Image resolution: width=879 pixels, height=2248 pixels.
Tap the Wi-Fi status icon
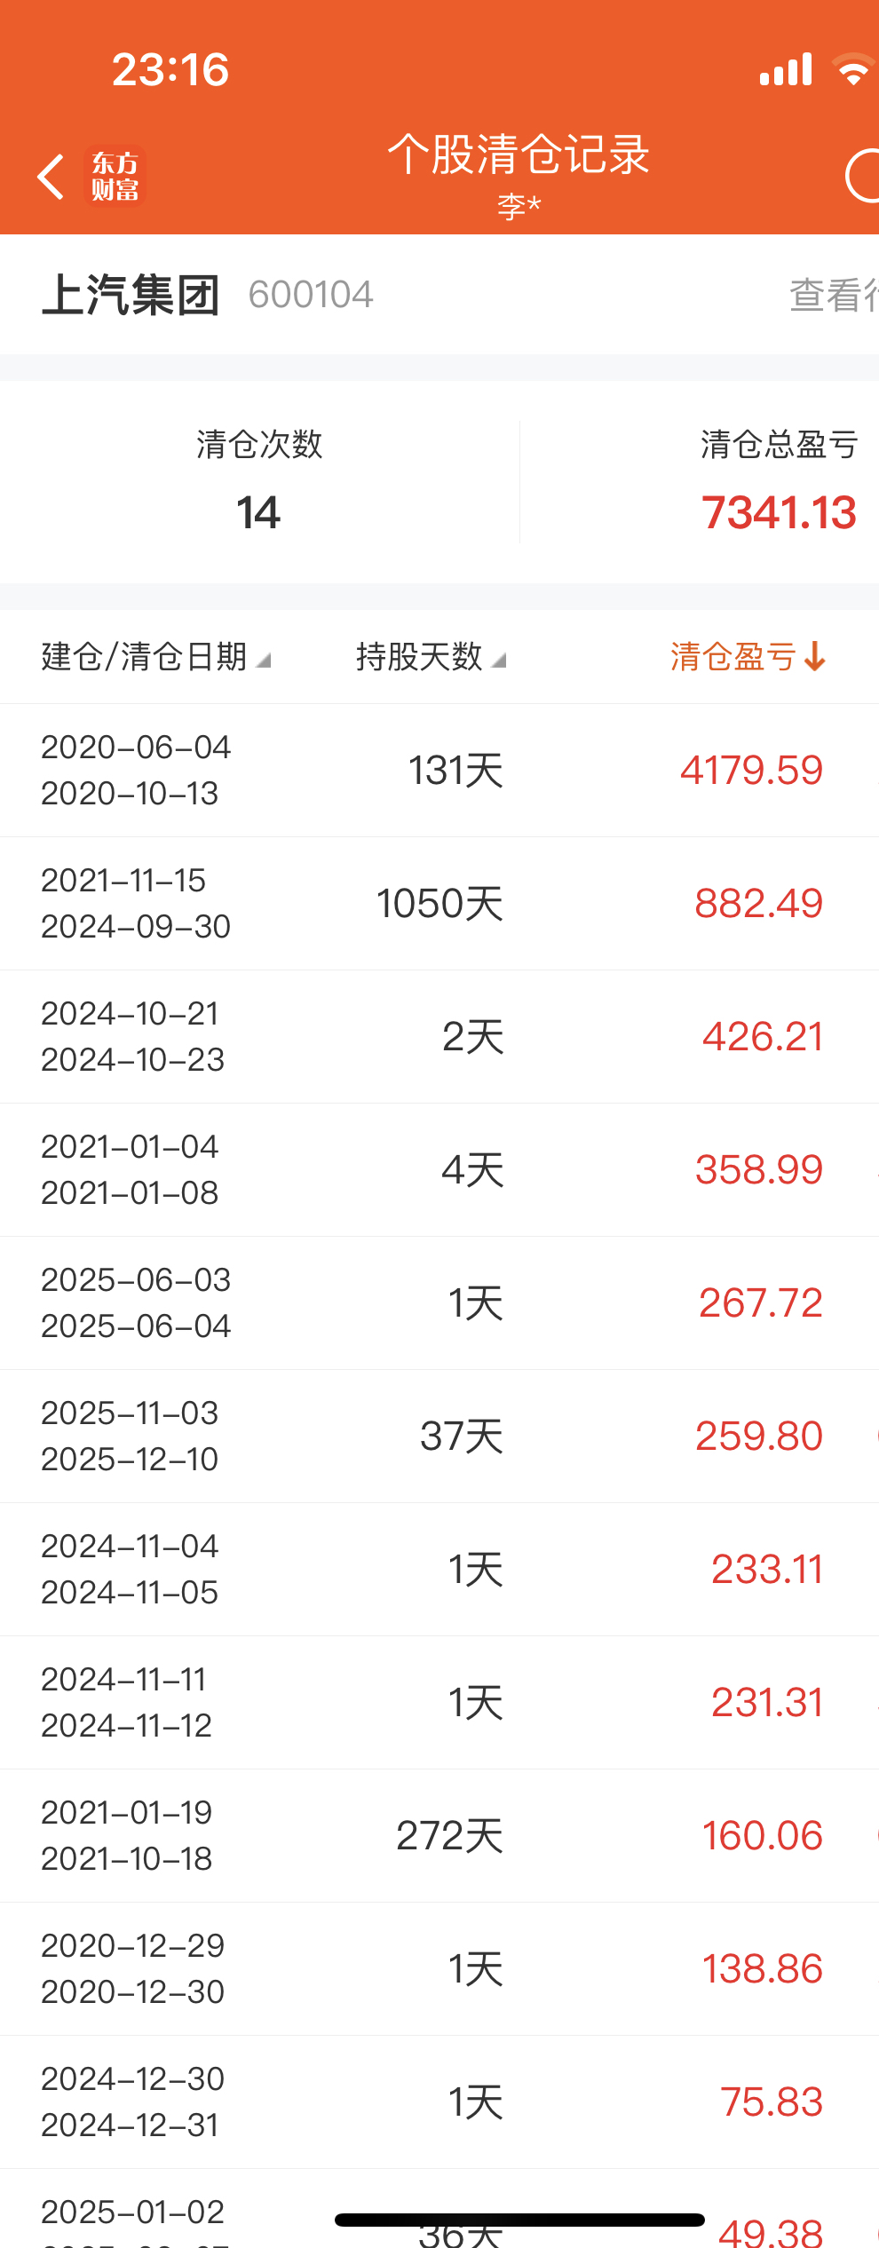point(853,70)
